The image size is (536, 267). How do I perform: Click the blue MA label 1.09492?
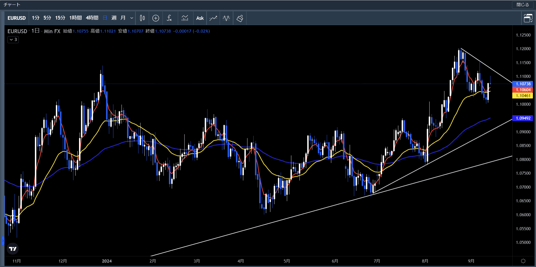(x=523, y=118)
